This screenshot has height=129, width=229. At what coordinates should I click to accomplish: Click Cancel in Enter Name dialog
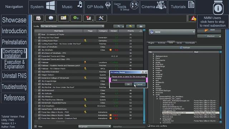(x=140, y=84)
